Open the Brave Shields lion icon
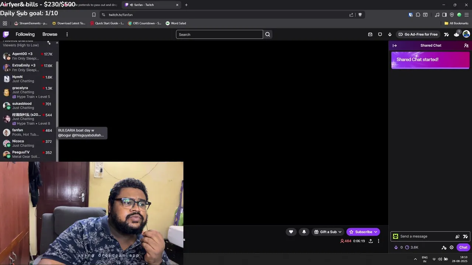472x265 pixels. point(360,15)
